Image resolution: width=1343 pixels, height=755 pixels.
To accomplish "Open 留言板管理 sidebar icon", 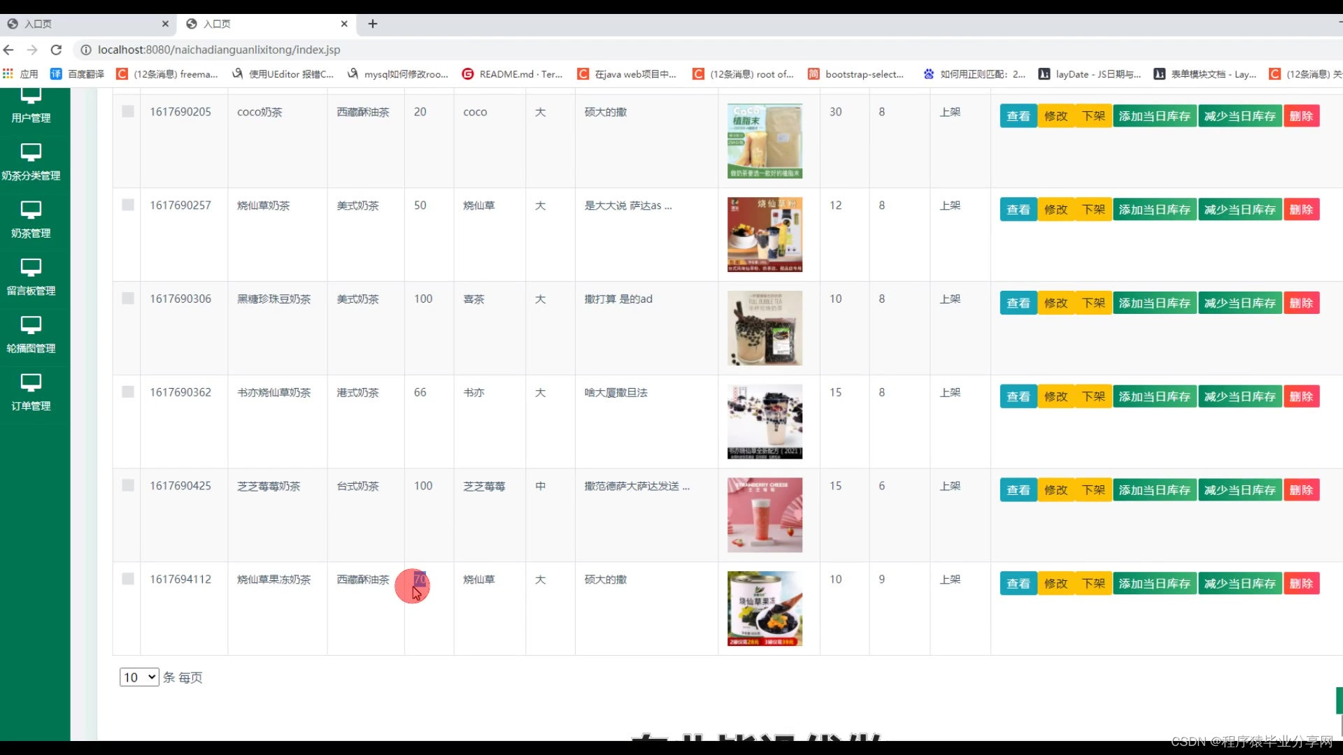I will [31, 267].
